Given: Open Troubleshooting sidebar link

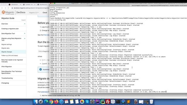Looking at the screenshot, I should pyautogui.click(x=7, y=78).
